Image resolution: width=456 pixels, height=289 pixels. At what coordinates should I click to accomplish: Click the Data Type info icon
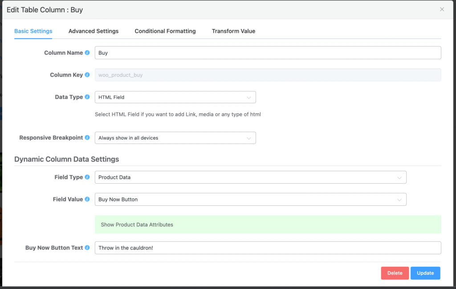[x=87, y=97]
